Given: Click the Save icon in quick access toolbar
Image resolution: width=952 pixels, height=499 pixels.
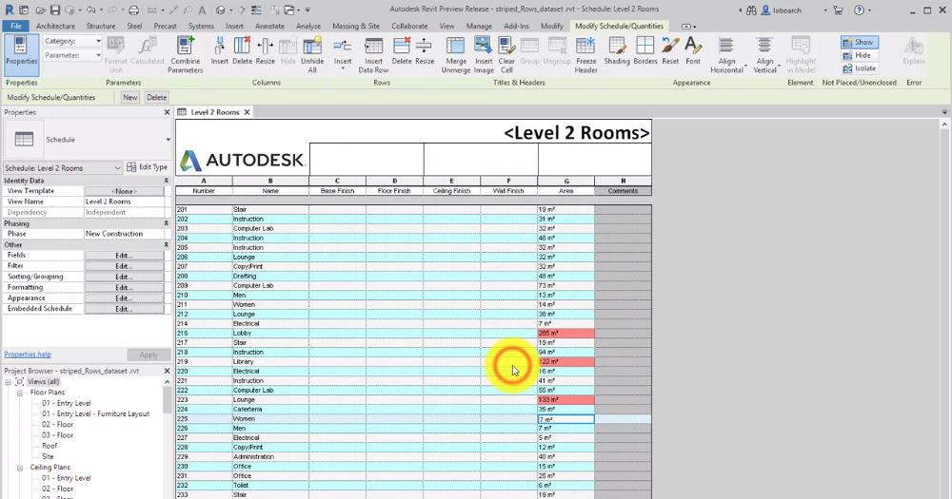Looking at the screenshot, I should click(x=54, y=10).
